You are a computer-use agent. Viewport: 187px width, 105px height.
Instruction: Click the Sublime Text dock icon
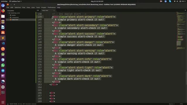(x=3, y=38)
